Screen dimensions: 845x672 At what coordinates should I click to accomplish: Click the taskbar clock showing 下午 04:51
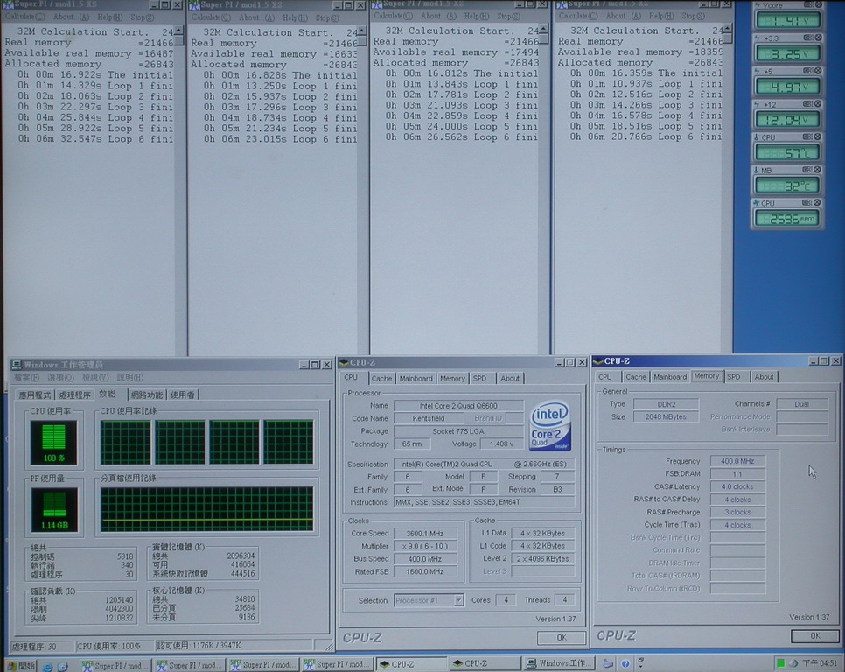click(x=819, y=663)
